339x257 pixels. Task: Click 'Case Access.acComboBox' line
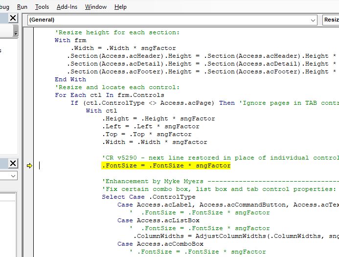(x=160, y=244)
